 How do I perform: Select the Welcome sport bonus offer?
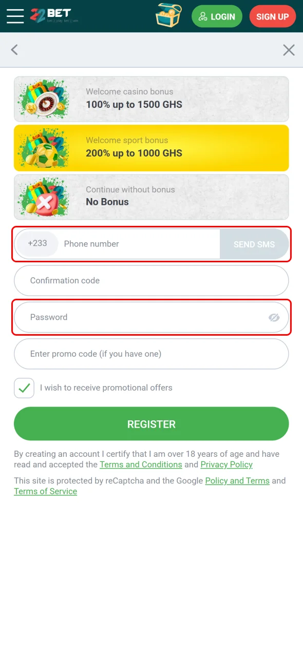click(x=151, y=148)
